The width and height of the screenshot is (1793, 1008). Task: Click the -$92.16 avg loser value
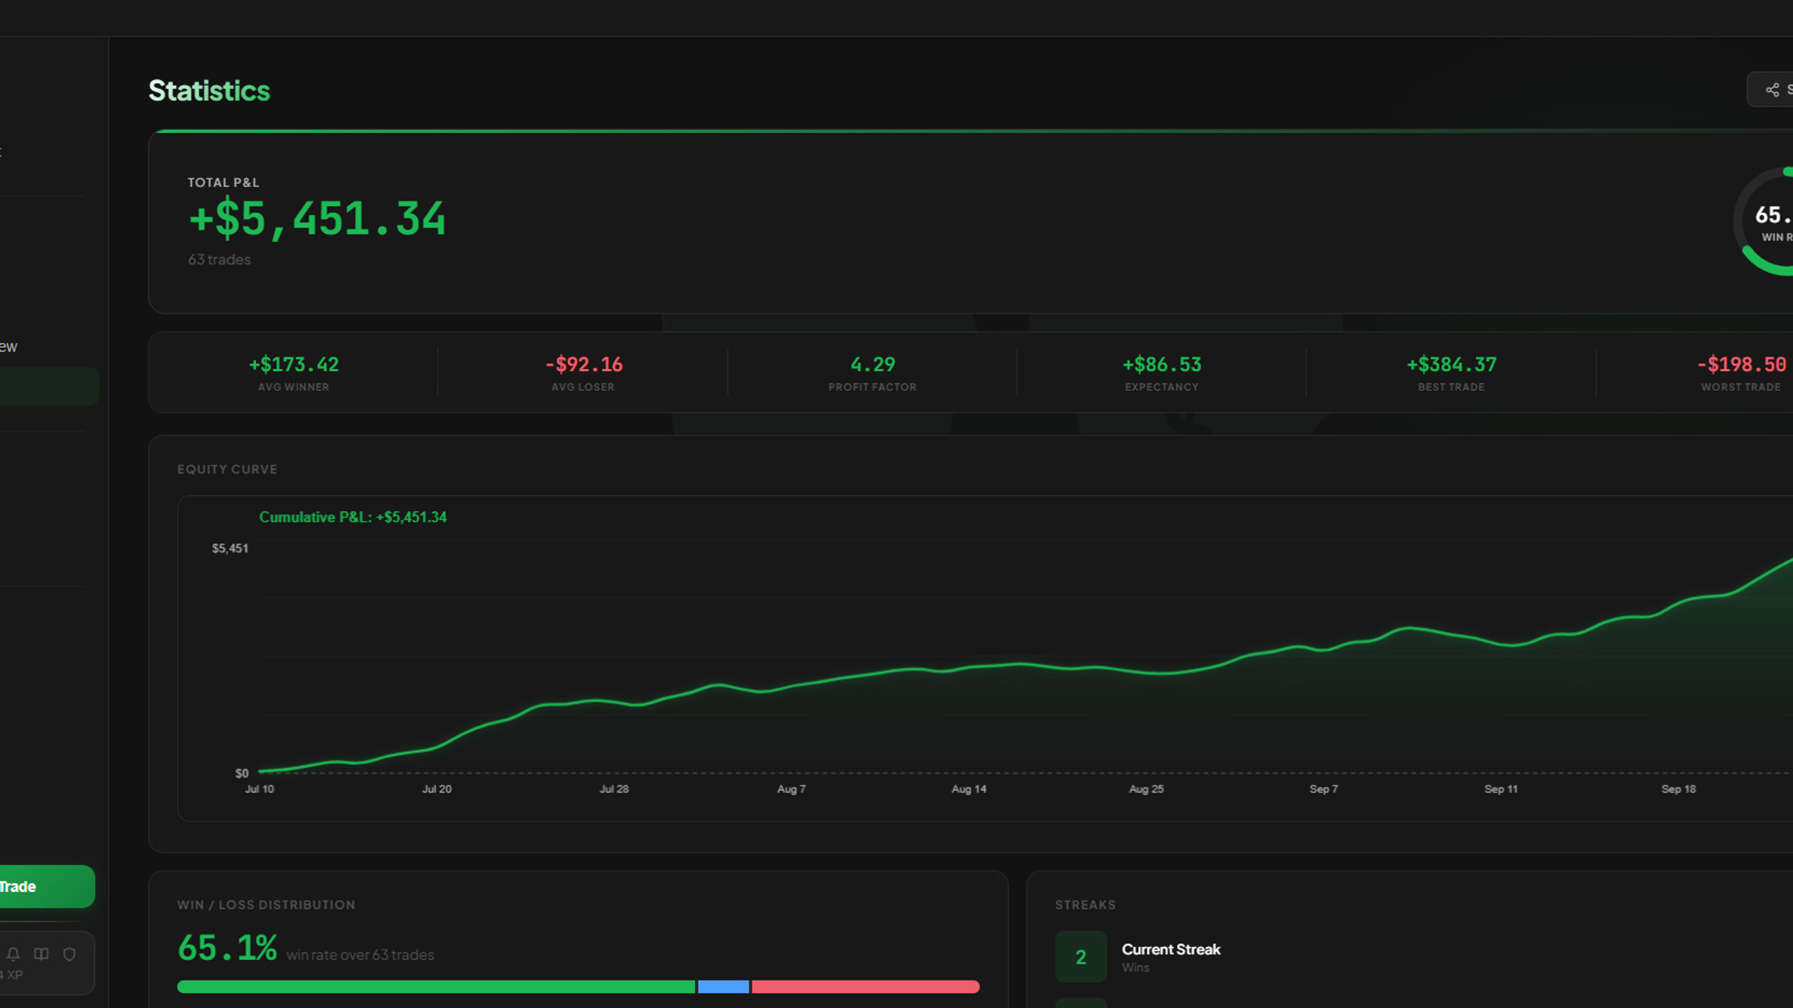(583, 364)
